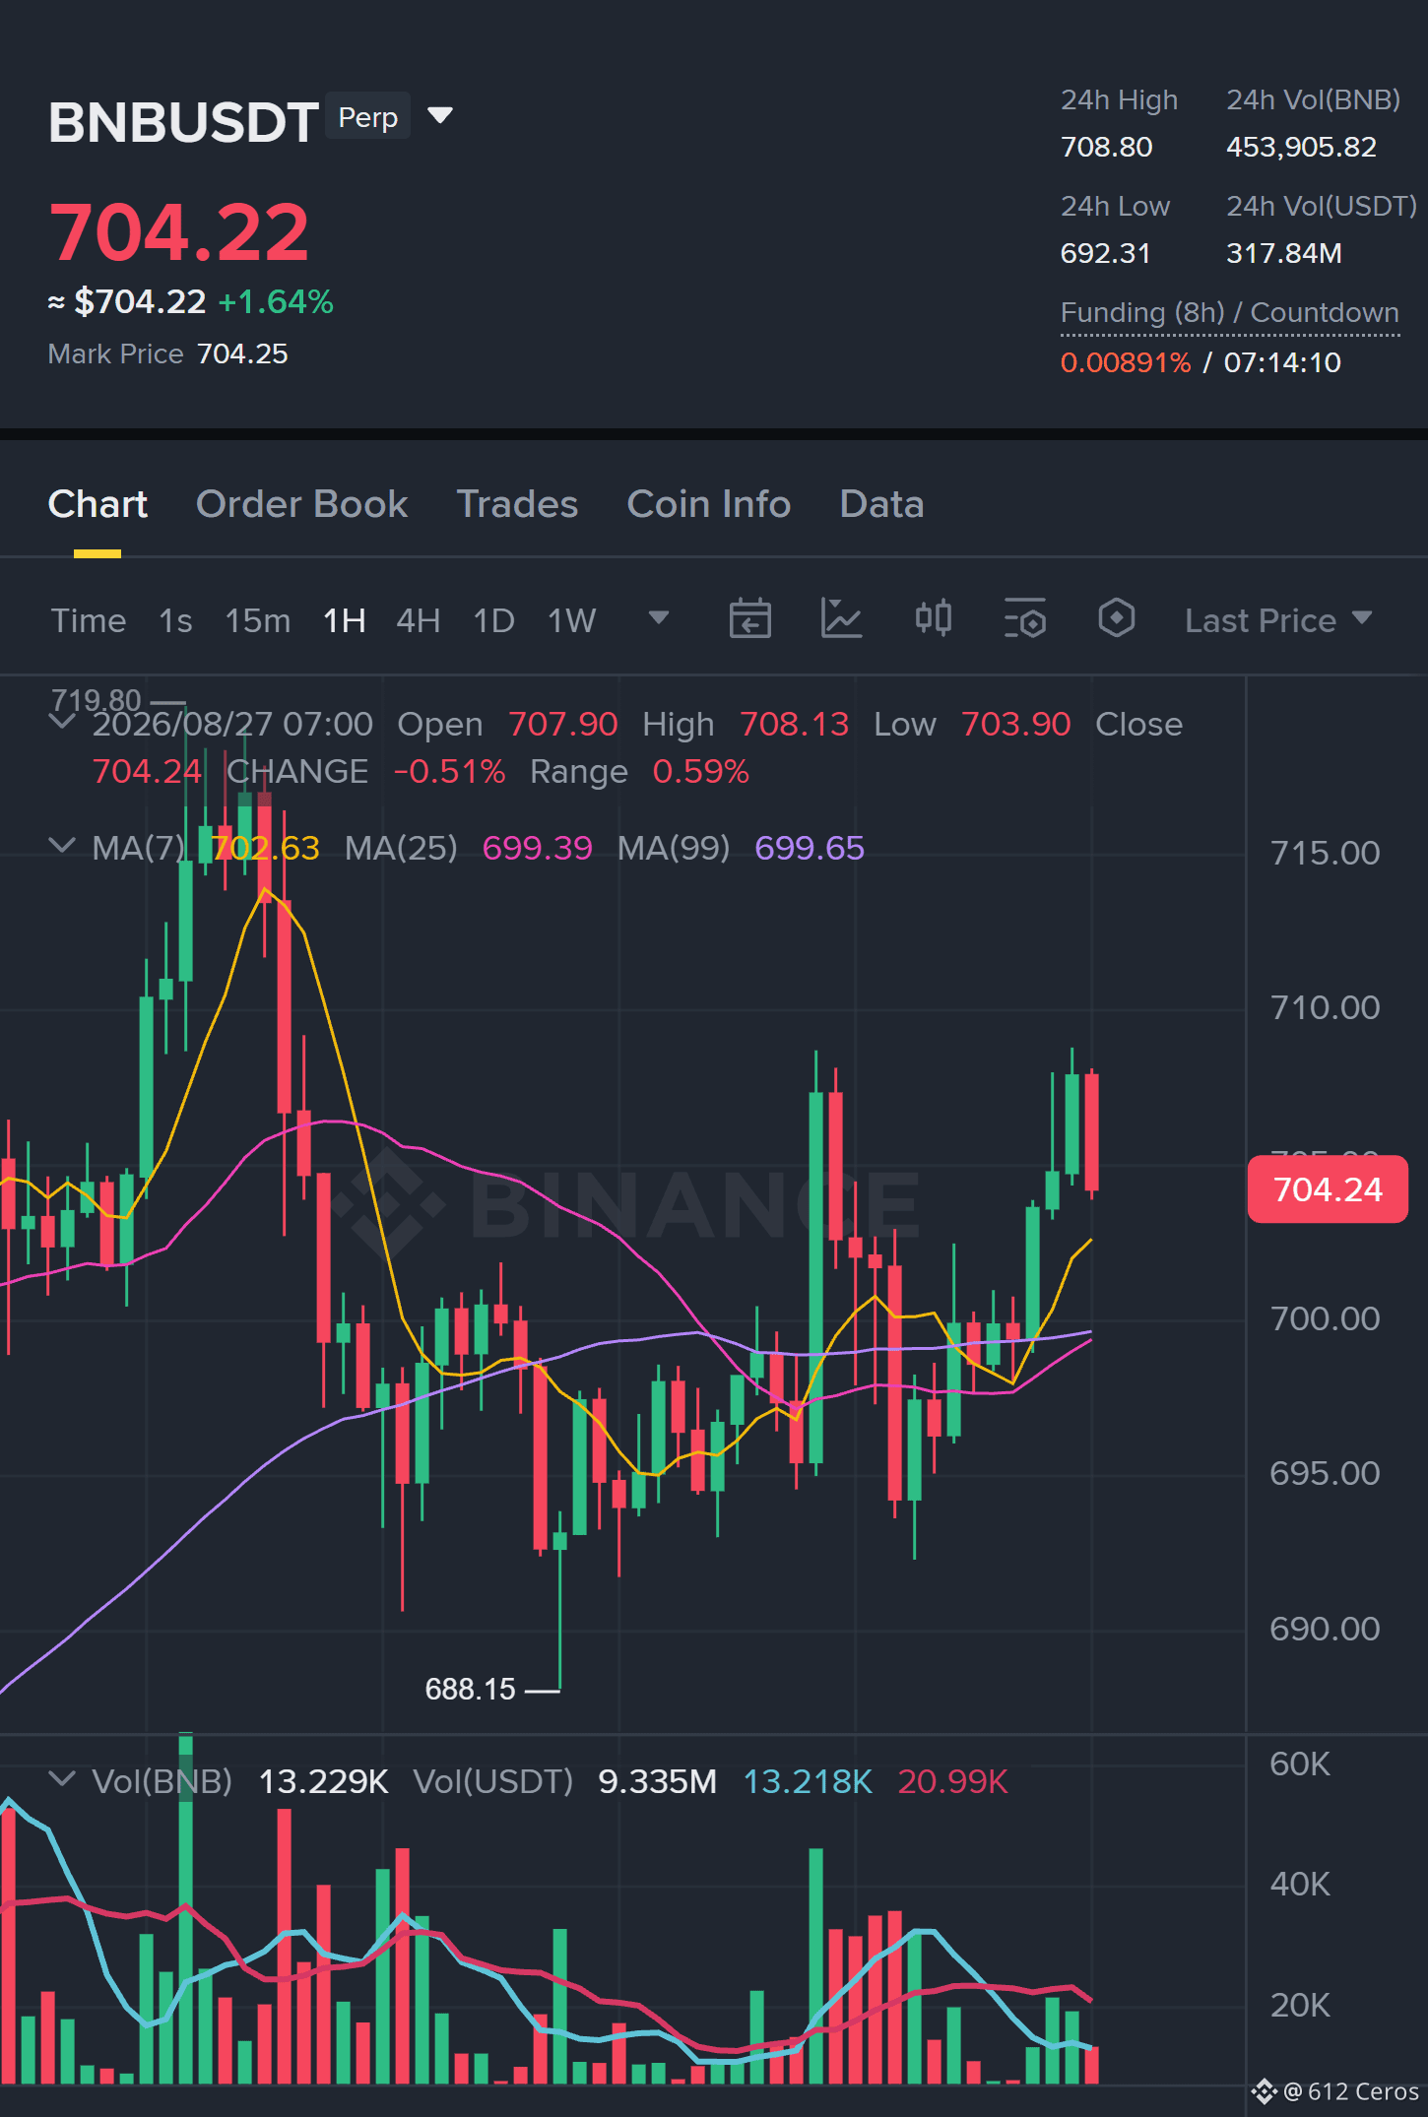Tap the MA(25) value 699.39
The image size is (1428, 2117).
click(x=538, y=848)
